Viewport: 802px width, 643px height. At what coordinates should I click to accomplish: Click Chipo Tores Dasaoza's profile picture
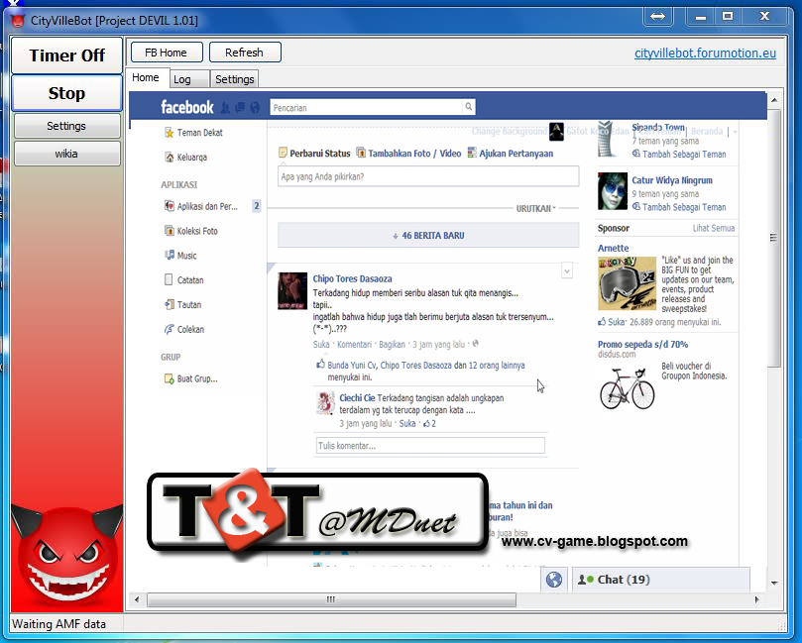tap(292, 291)
